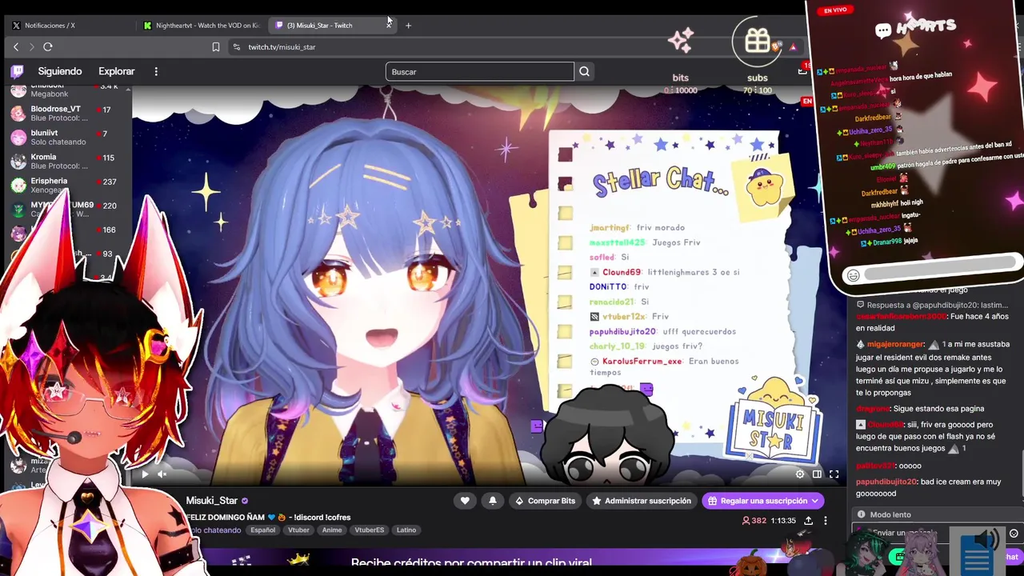Close the Misuki_Star Twitch tab
Screen dimensions: 1024x576
tap(389, 24)
